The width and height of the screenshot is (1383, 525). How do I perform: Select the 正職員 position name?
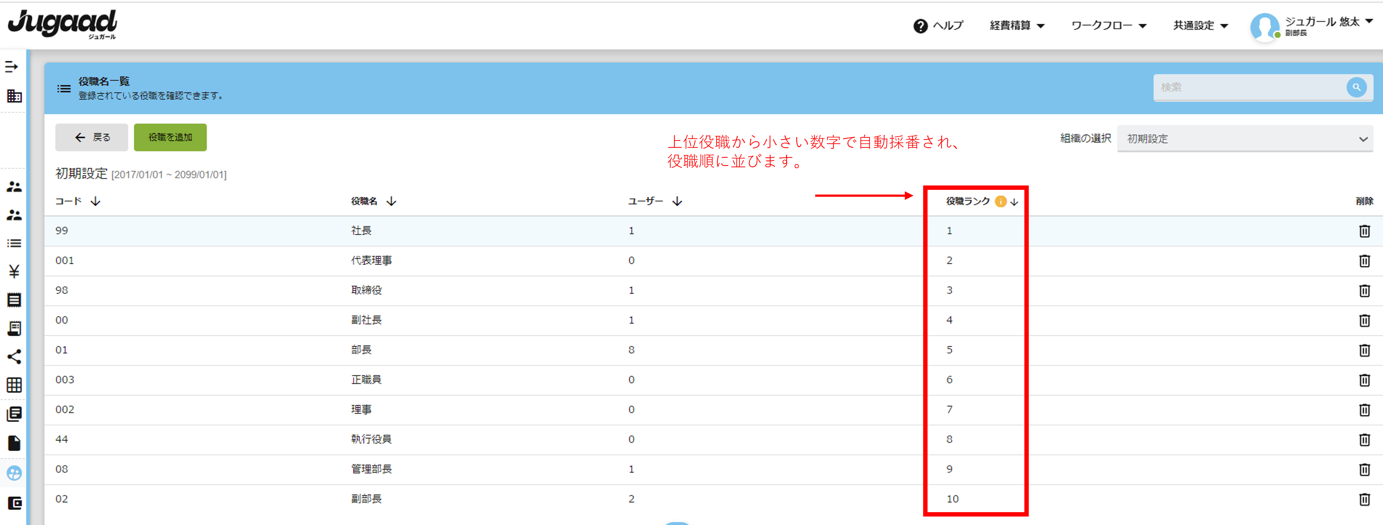click(x=366, y=380)
